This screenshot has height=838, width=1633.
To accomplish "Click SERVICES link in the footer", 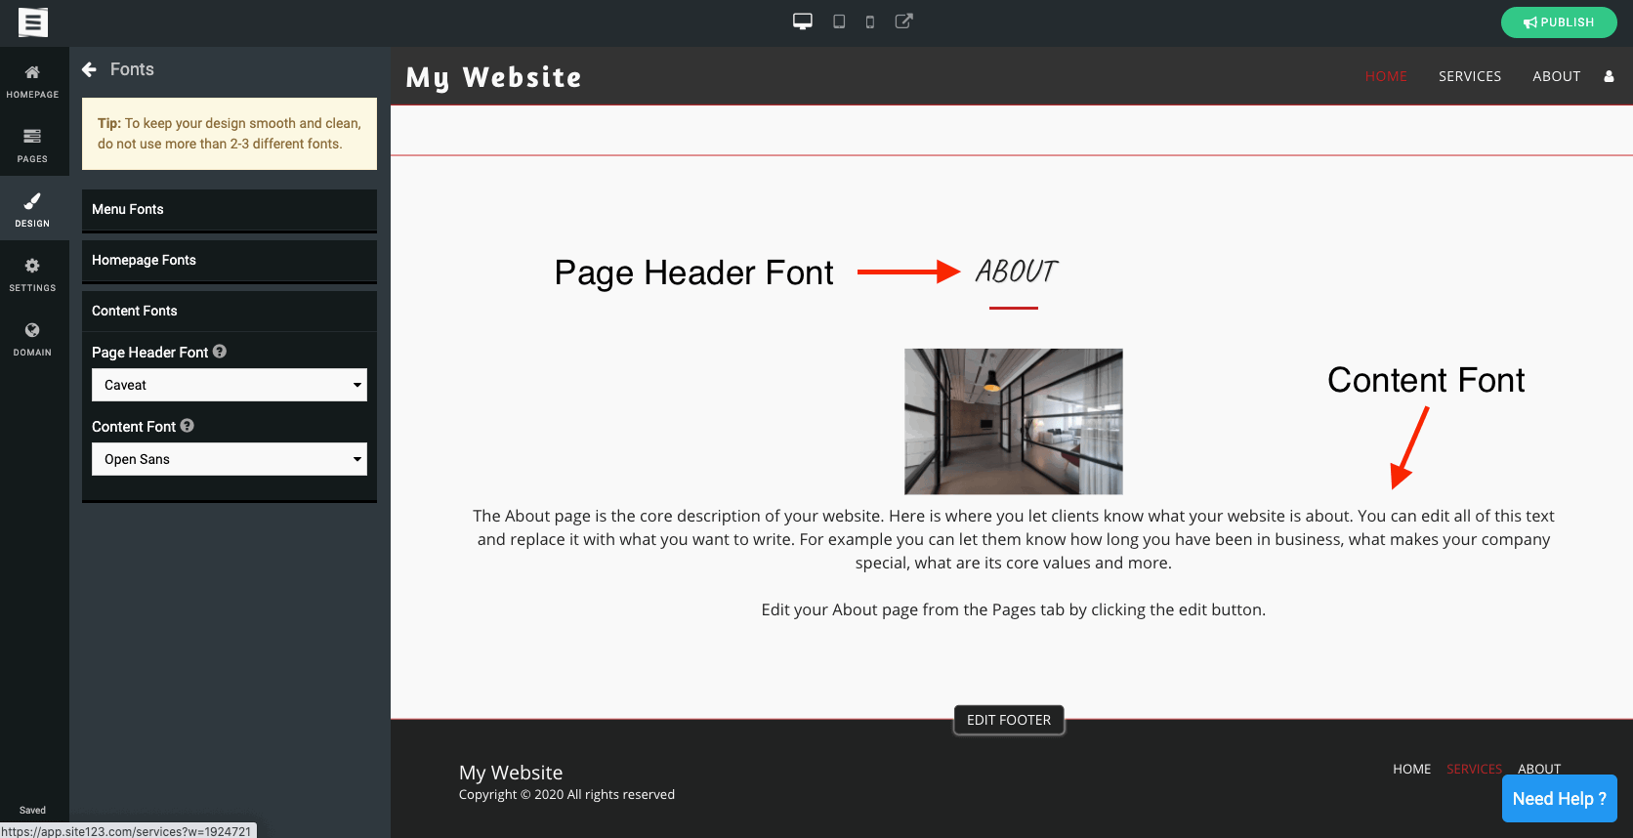I will coord(1474,769).
